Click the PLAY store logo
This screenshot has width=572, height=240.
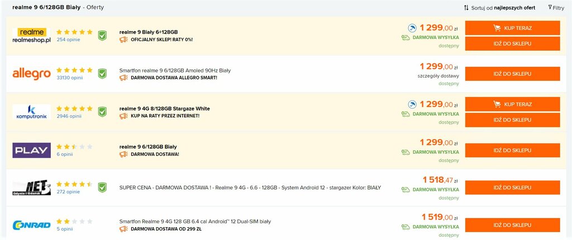point(31,150)
